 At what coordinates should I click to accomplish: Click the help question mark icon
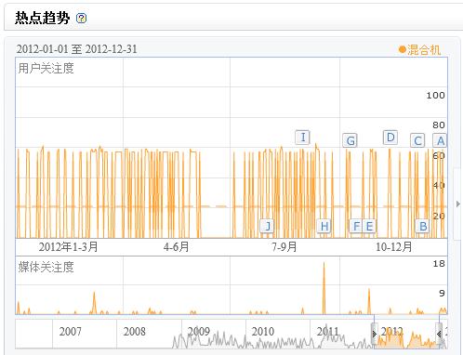tap(82, 19)
